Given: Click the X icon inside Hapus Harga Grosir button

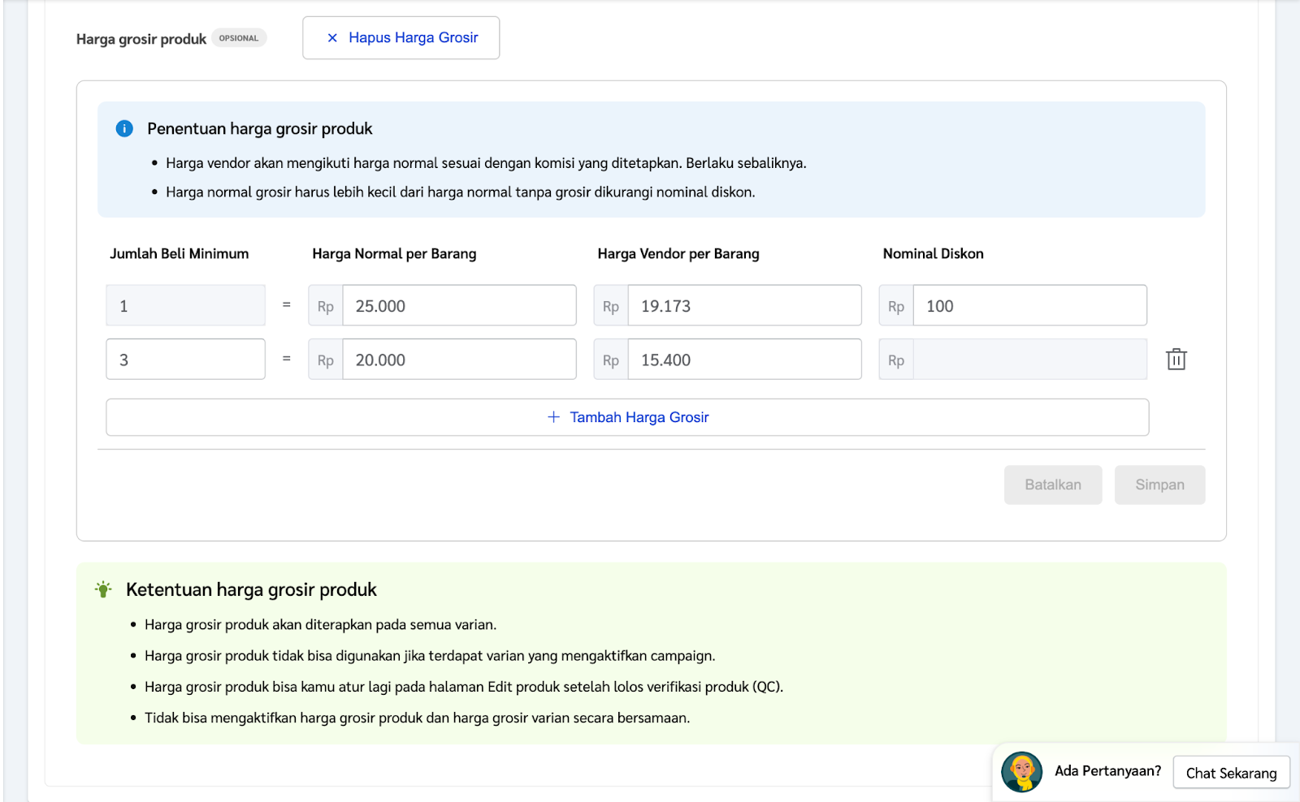Looking at the screenshot, I should [331, 37].
